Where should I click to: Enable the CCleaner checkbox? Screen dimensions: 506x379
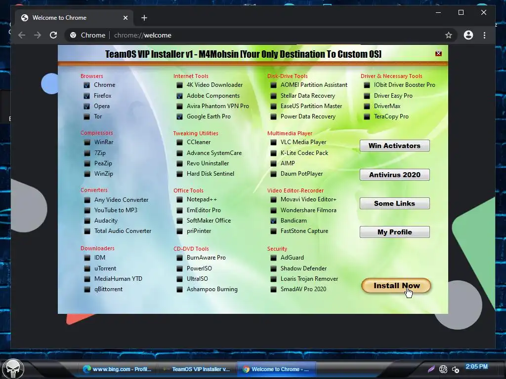[179, 142]
